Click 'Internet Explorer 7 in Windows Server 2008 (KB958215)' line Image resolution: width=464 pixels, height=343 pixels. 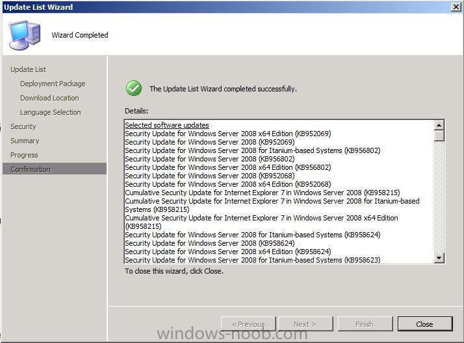coord(262,193)
